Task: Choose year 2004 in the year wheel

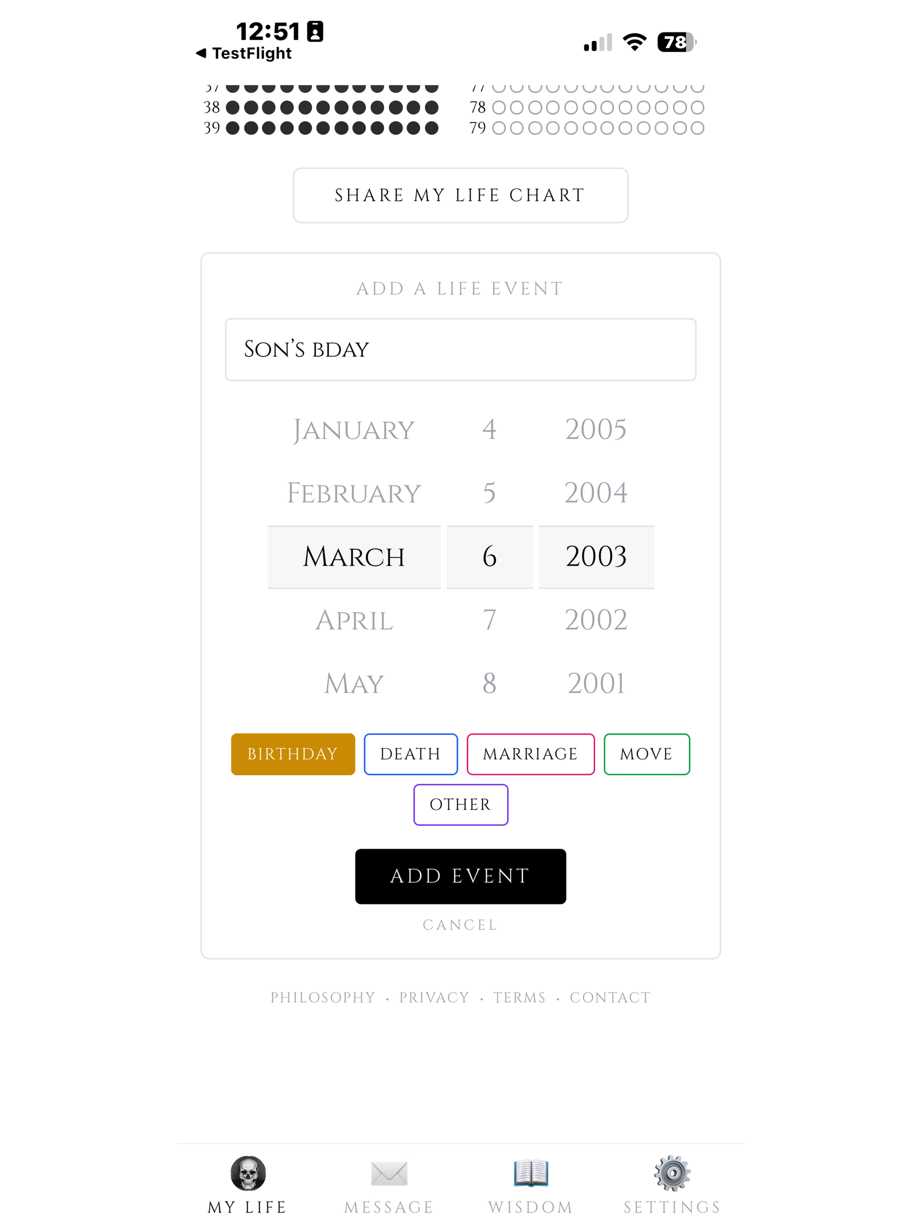Action: 596,493
